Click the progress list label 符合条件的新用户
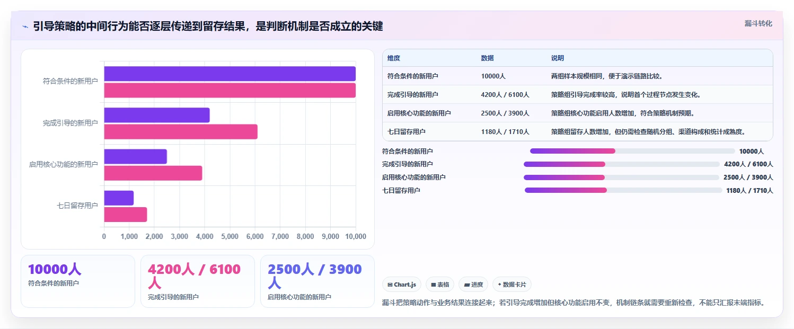The height and width of the screenshot is (329, 794). [x=408, y=151]
